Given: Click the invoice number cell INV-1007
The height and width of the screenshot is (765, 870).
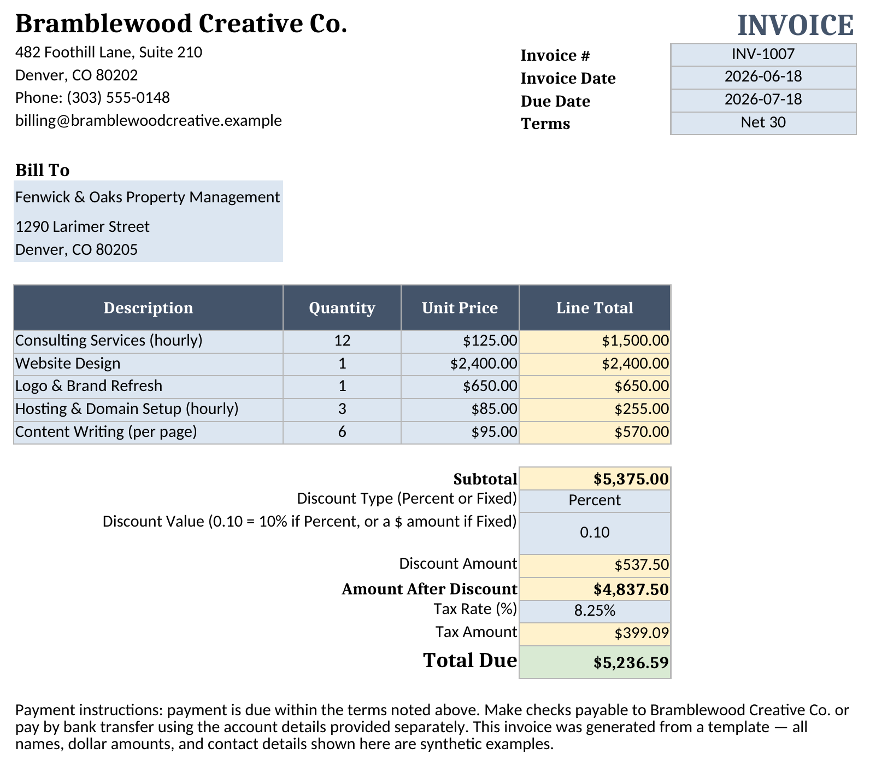Looking at the screenshot, I should point(763,55).
